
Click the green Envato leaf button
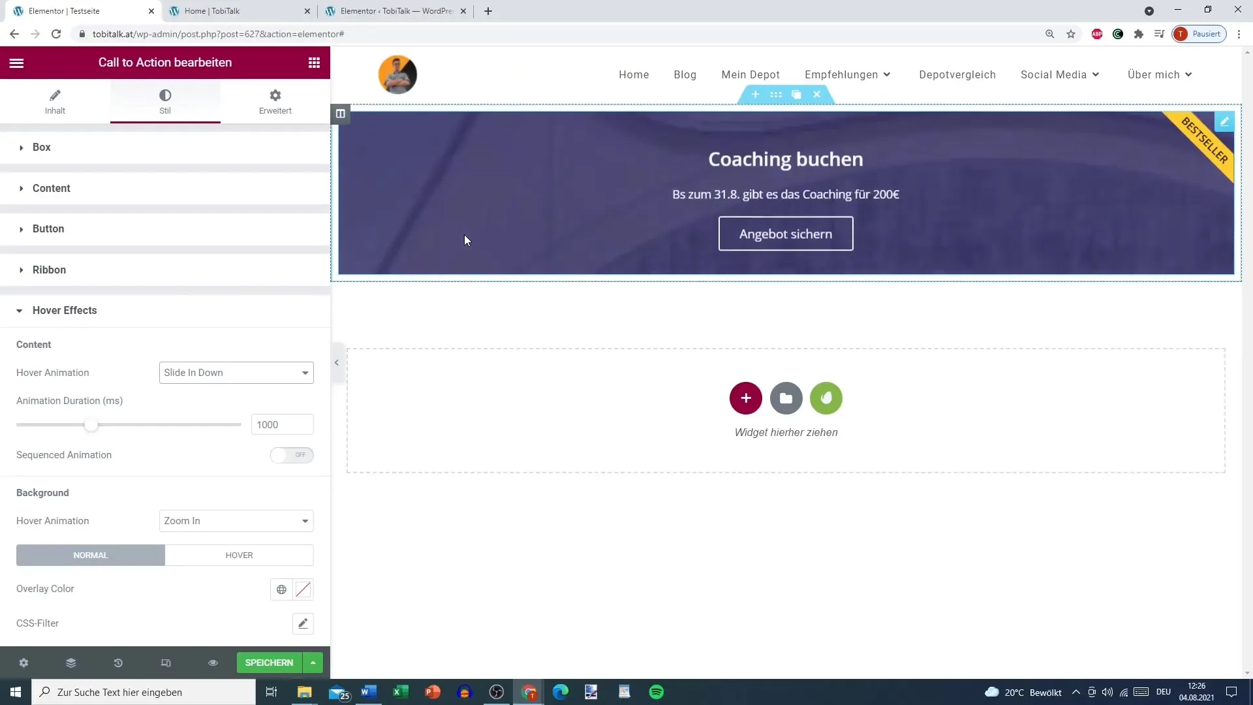[826, 398]
